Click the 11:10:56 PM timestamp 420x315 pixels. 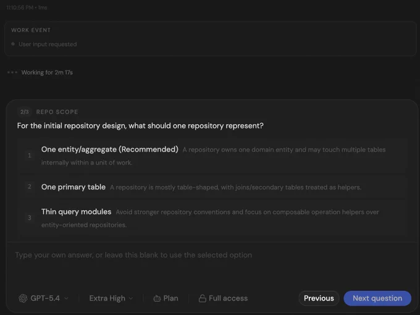pyautogui.click(x=20, y=7)
